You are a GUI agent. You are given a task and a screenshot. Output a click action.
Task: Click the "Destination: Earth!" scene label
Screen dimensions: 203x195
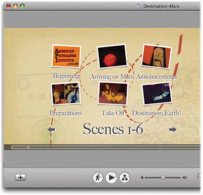coord(156,113)
